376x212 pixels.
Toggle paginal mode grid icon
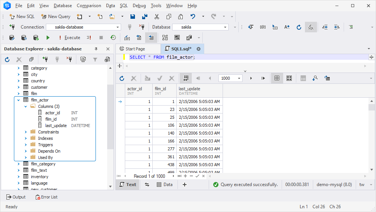click(186, 78)
